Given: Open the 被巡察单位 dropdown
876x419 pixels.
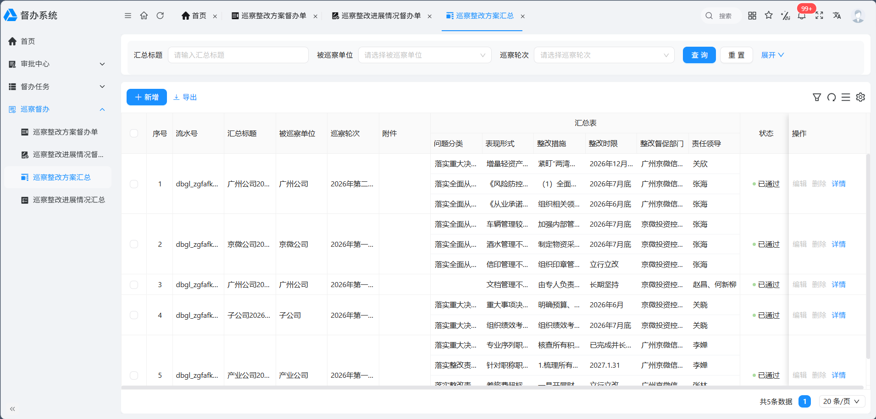Looking at the screenshot, I should coord(425,55).
